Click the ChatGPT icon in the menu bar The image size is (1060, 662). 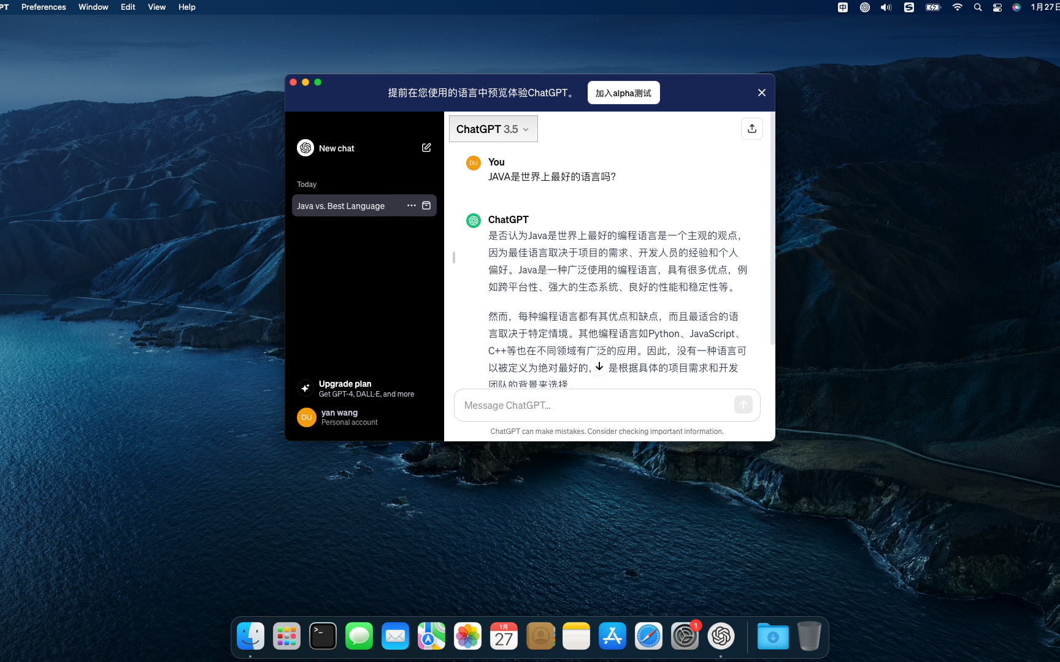tap(865, 7)
